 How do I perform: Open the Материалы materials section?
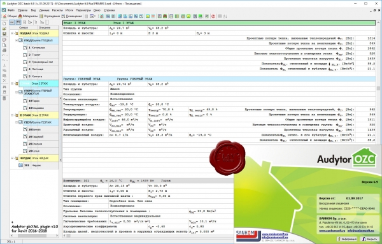click(x=28, y=17)
